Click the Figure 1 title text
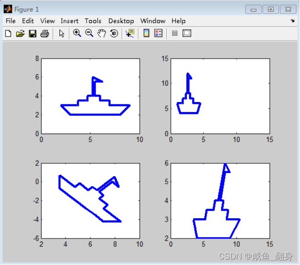The width and height of the screenshot is (300, 265). (27, 9)
